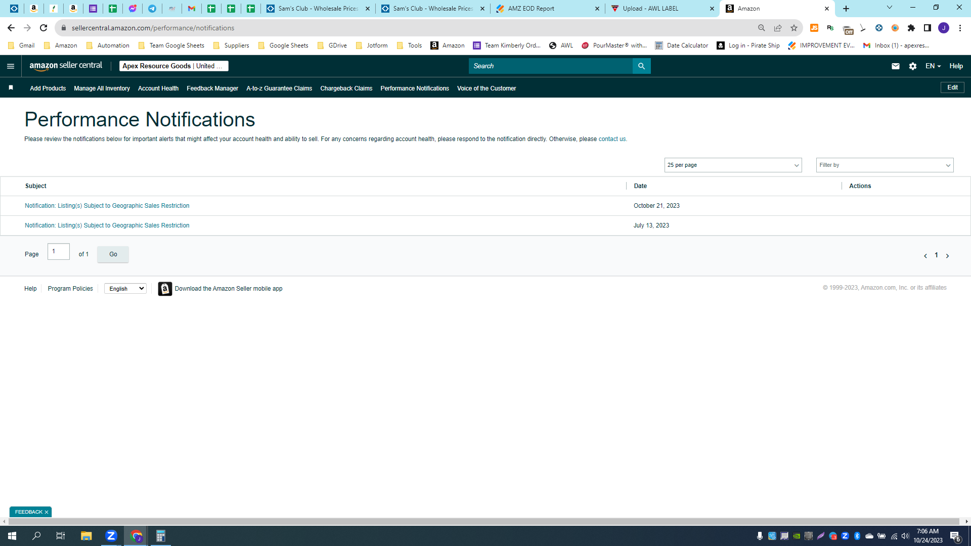Click the Date column header
971x546 pixels.
pyautogui.click(x=640, y=186)
